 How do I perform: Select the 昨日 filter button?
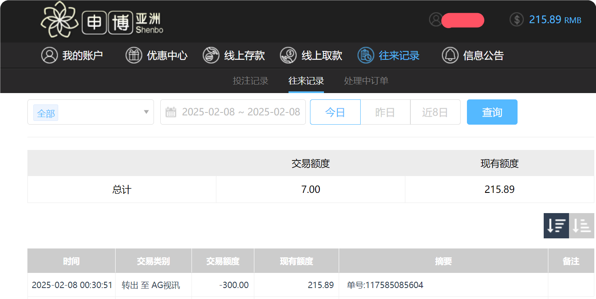[385, 112]
